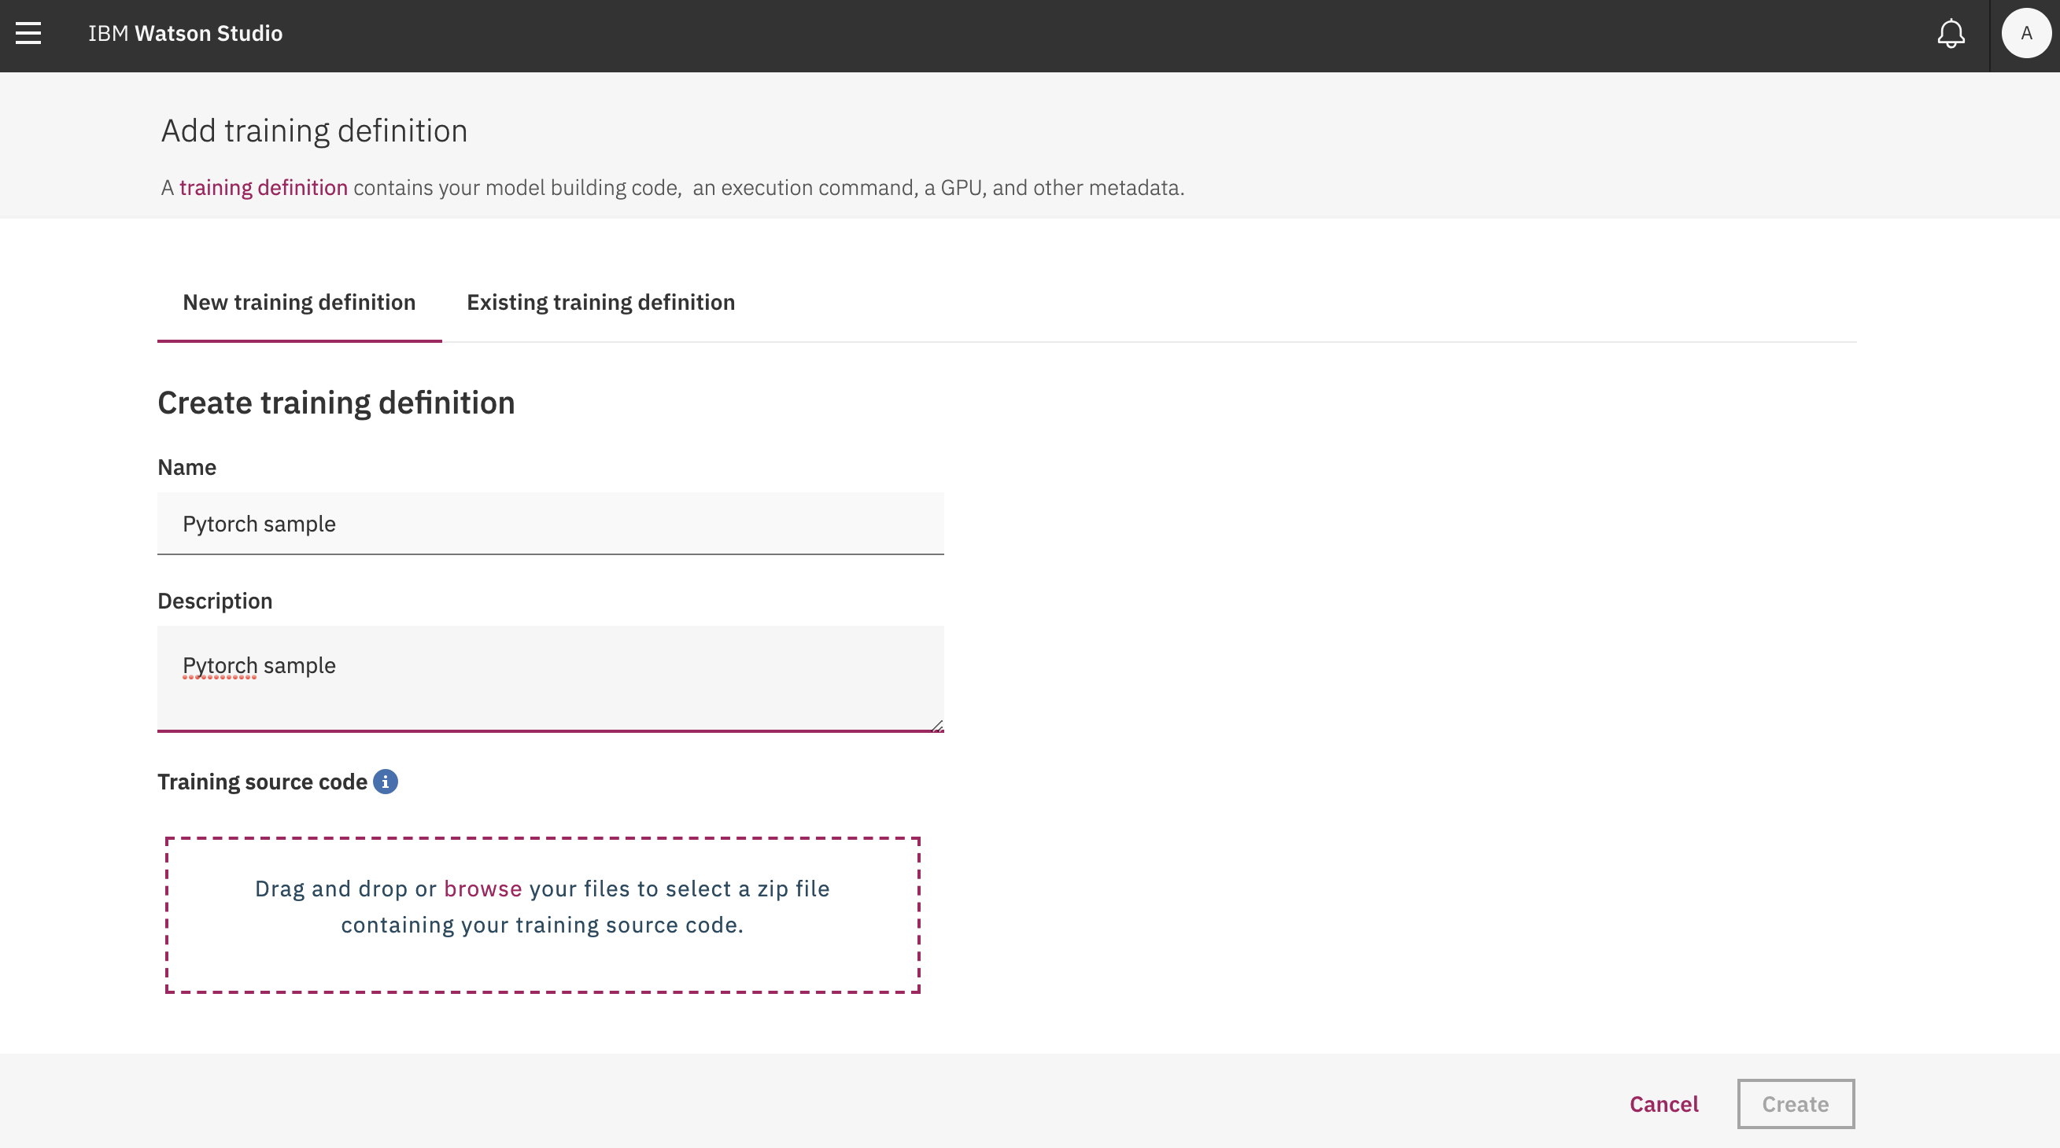Click the Training source code info icon

click(x=386, y=782)
